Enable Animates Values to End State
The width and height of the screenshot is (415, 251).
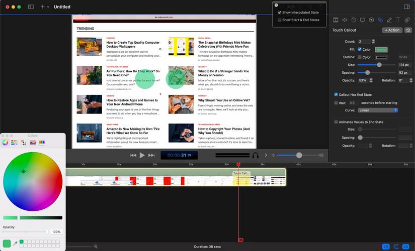coord(336,122)
